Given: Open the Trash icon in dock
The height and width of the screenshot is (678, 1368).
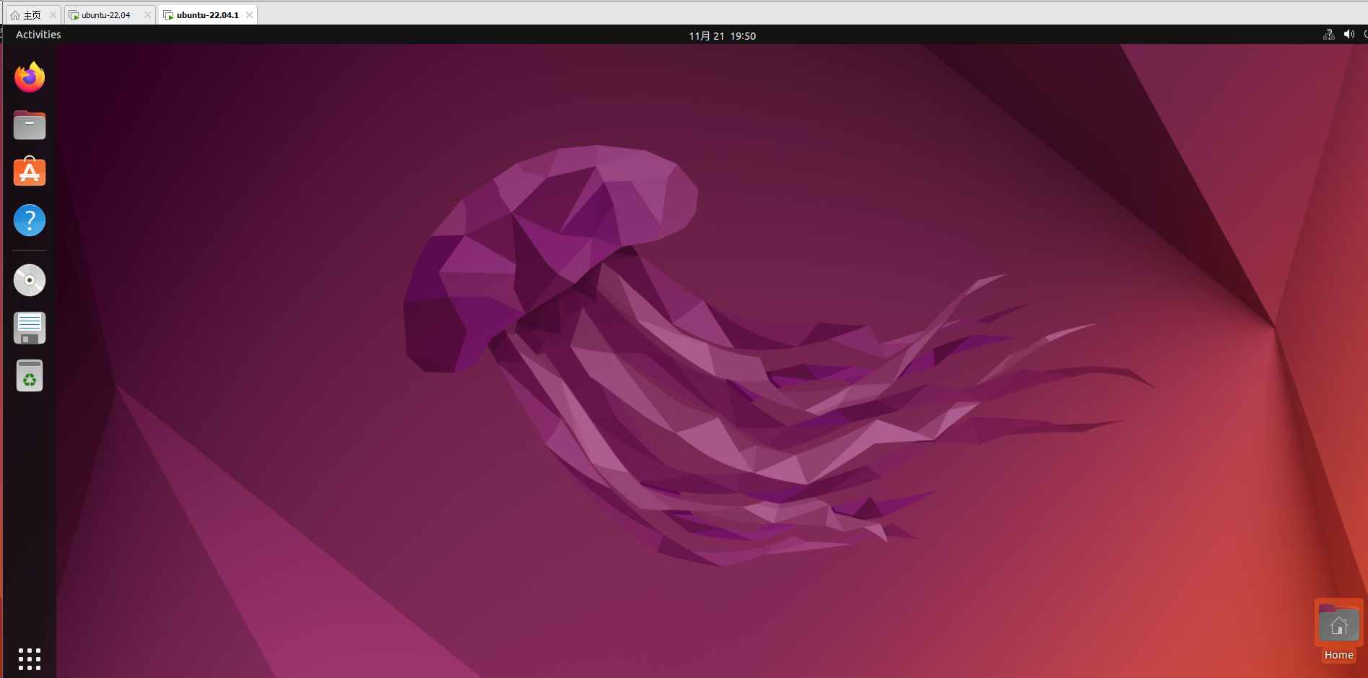Looking at the screenshot, I should pos(30,375).
